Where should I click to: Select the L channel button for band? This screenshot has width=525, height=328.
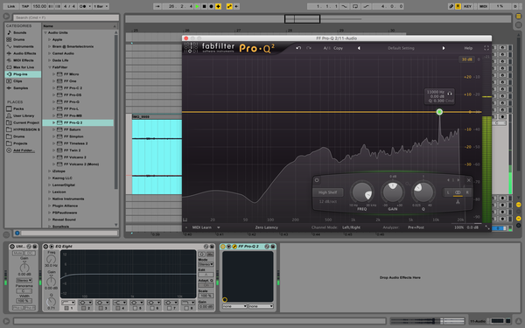pos(448,192)
